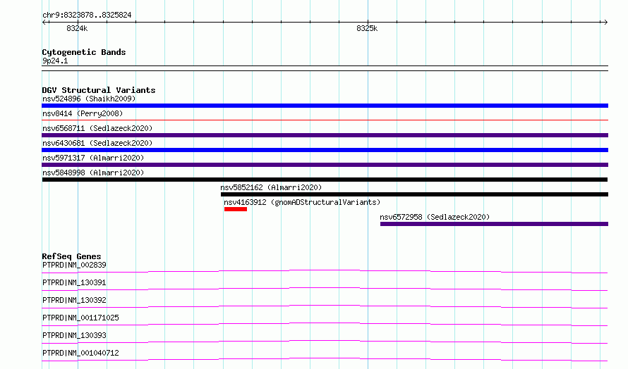Open the PTPRD|NM_130391 transcript label
The width and height of the screenshot is (628, 369).
(75, 282)
